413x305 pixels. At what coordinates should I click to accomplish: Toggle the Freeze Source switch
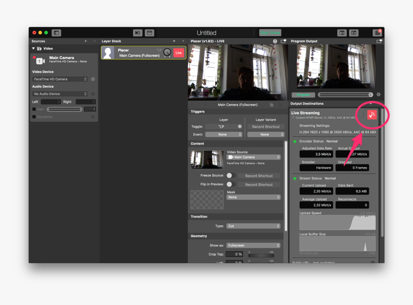230,176
